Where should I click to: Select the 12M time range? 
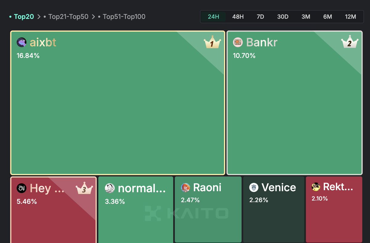[x=350, y=17]
